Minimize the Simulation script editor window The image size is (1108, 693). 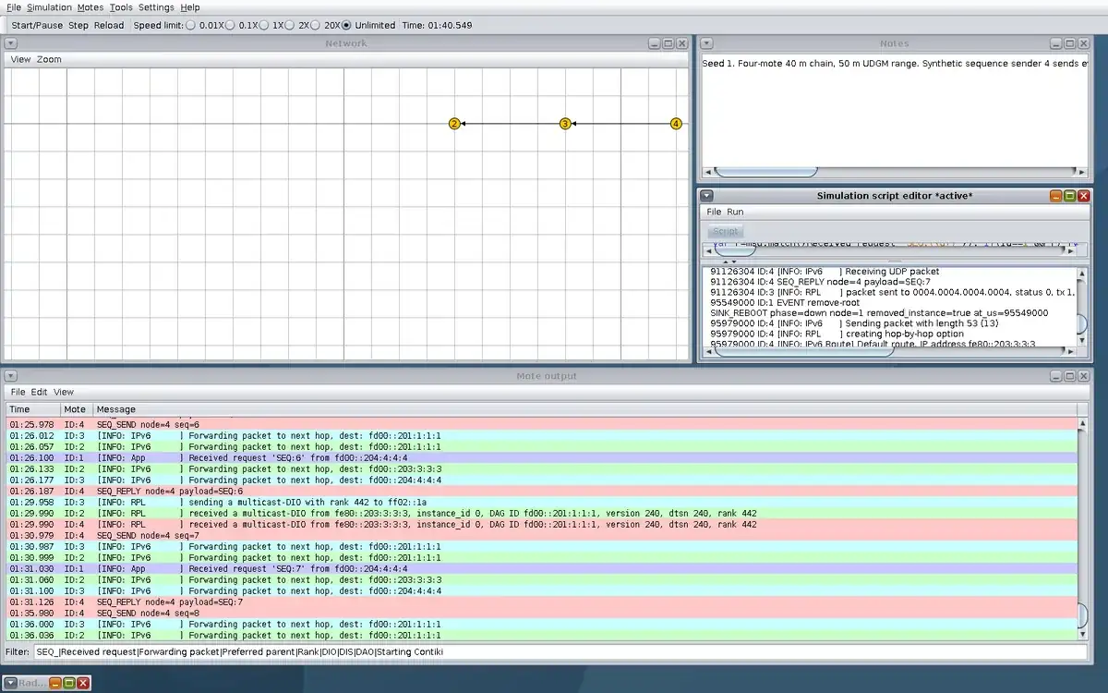1055,195
